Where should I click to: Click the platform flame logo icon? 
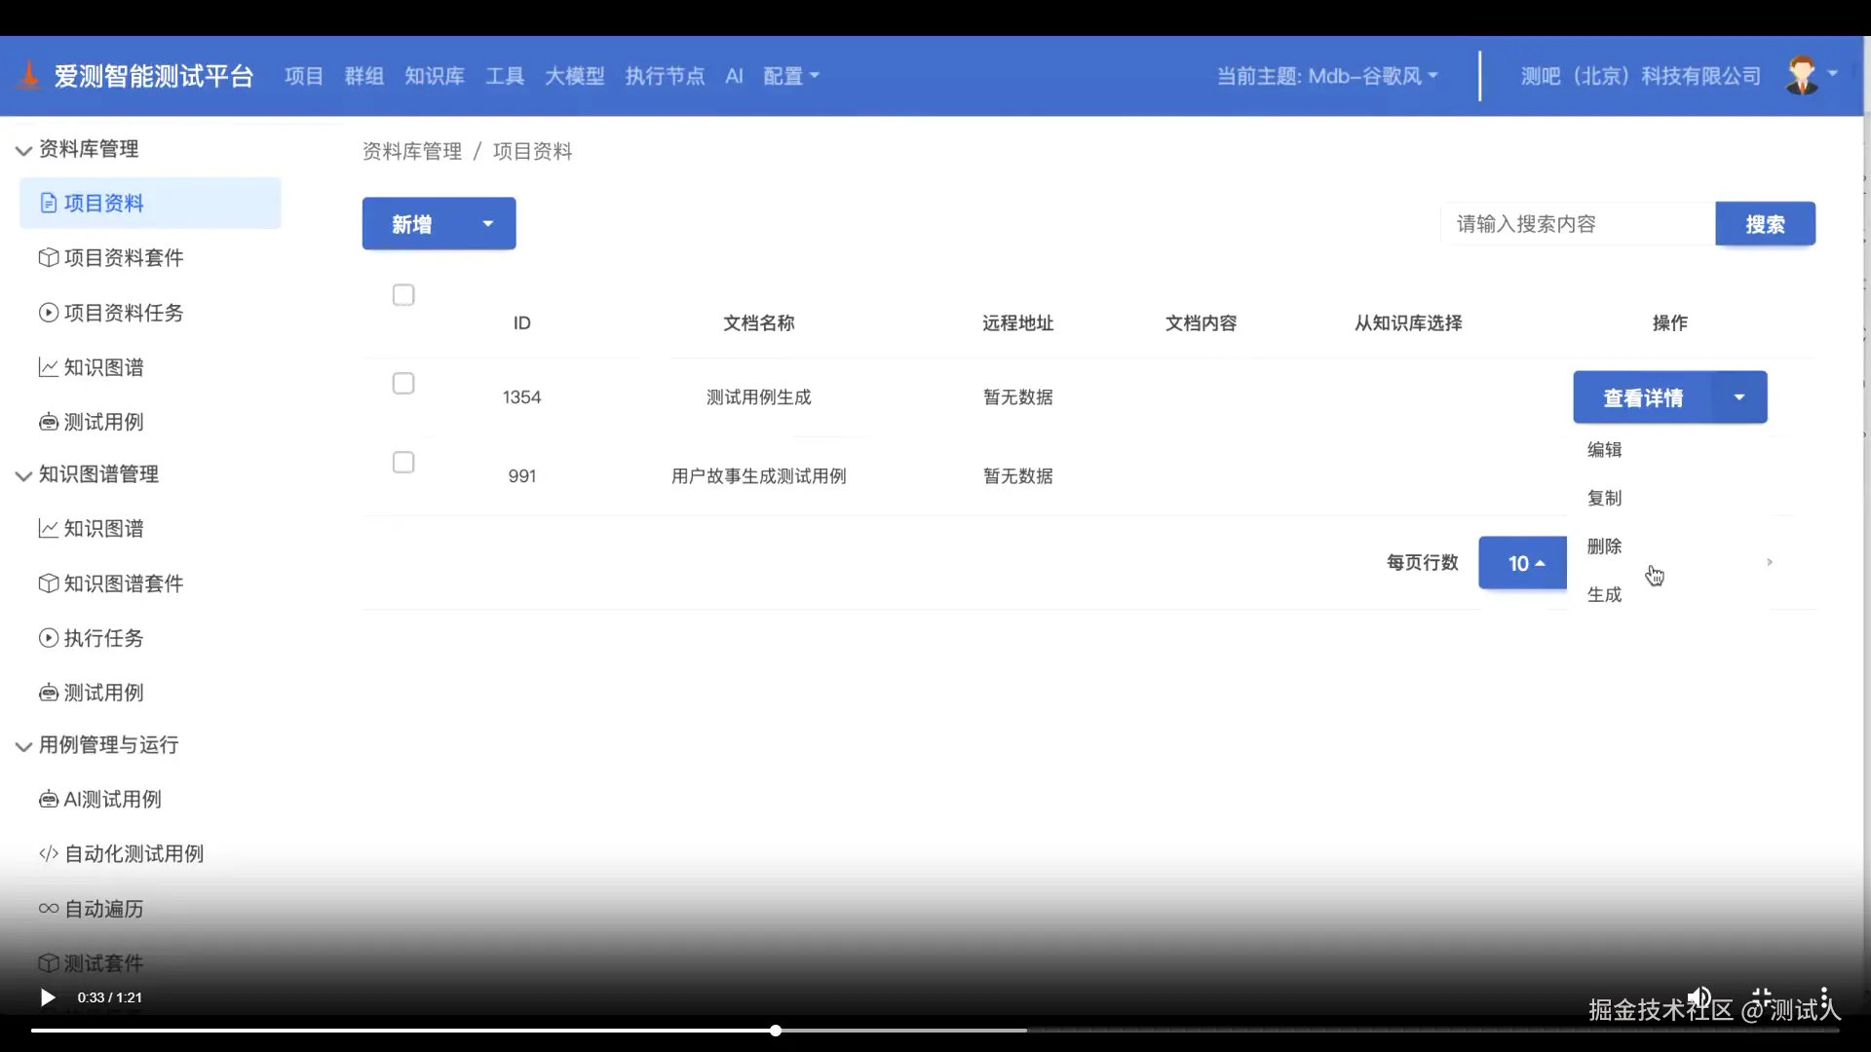pyautogui.click(x=29, y=75)
